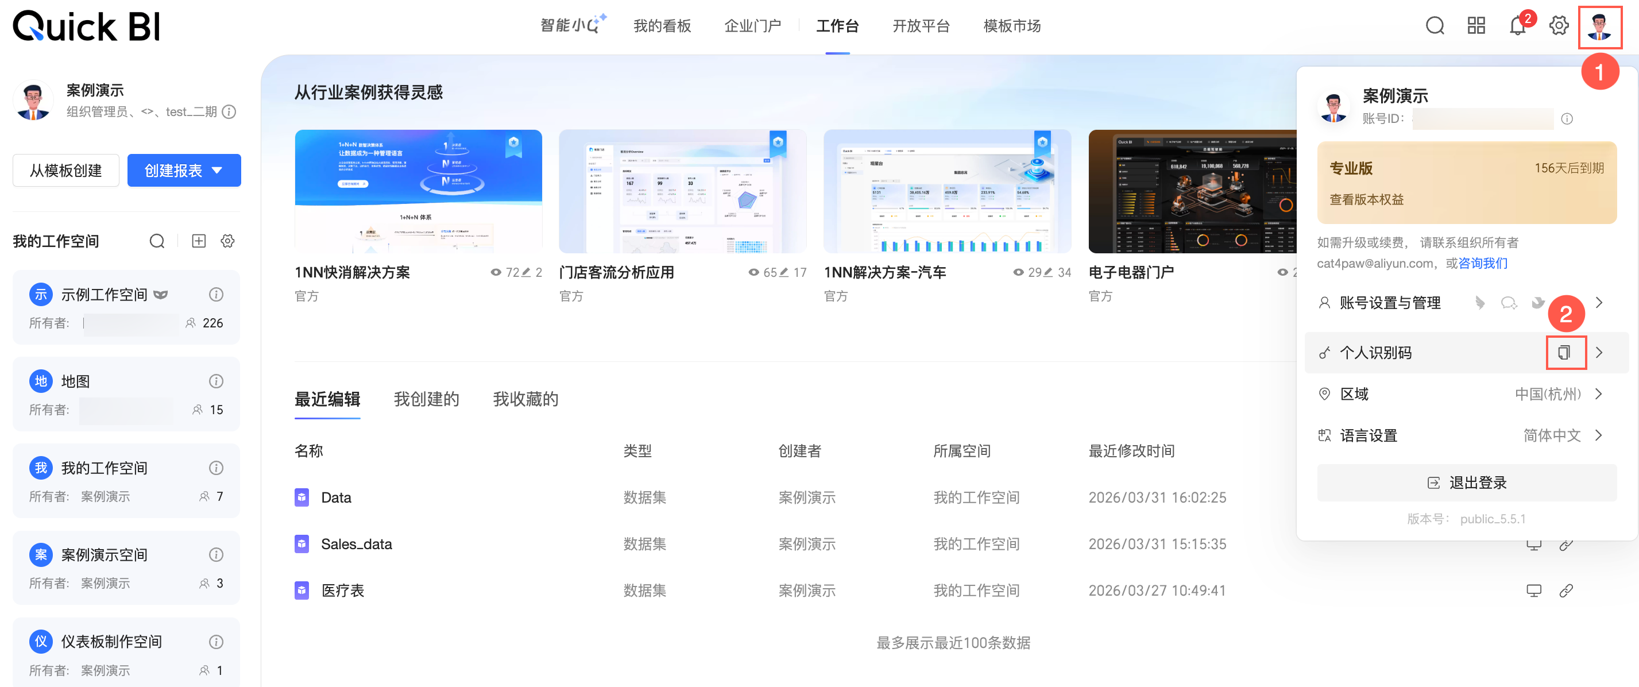
Task: Click the 咨询我们 link
Action: tap(1482, 263)
